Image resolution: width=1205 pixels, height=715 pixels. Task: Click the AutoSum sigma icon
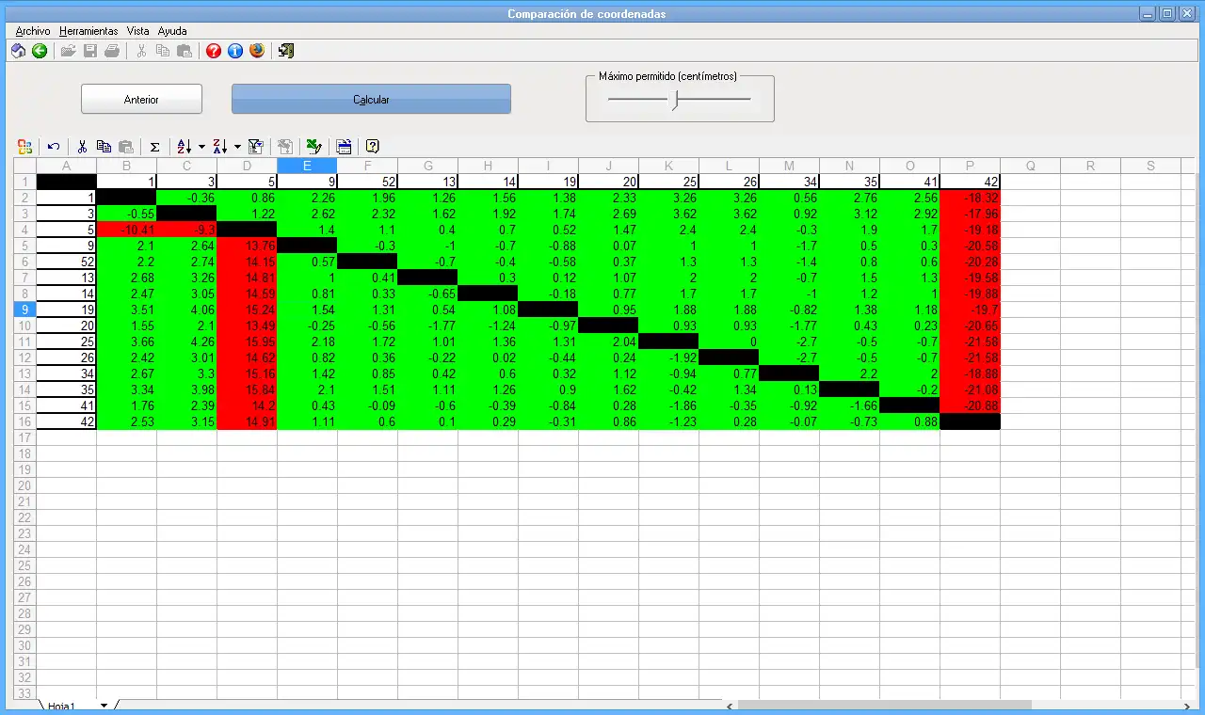tap(154, 147)
